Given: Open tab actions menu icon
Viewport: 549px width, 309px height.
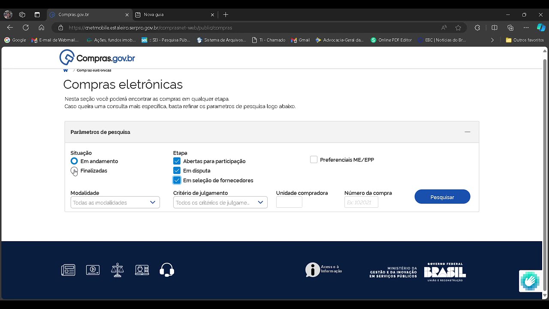Looking at the screenshot, I should 37,15.
